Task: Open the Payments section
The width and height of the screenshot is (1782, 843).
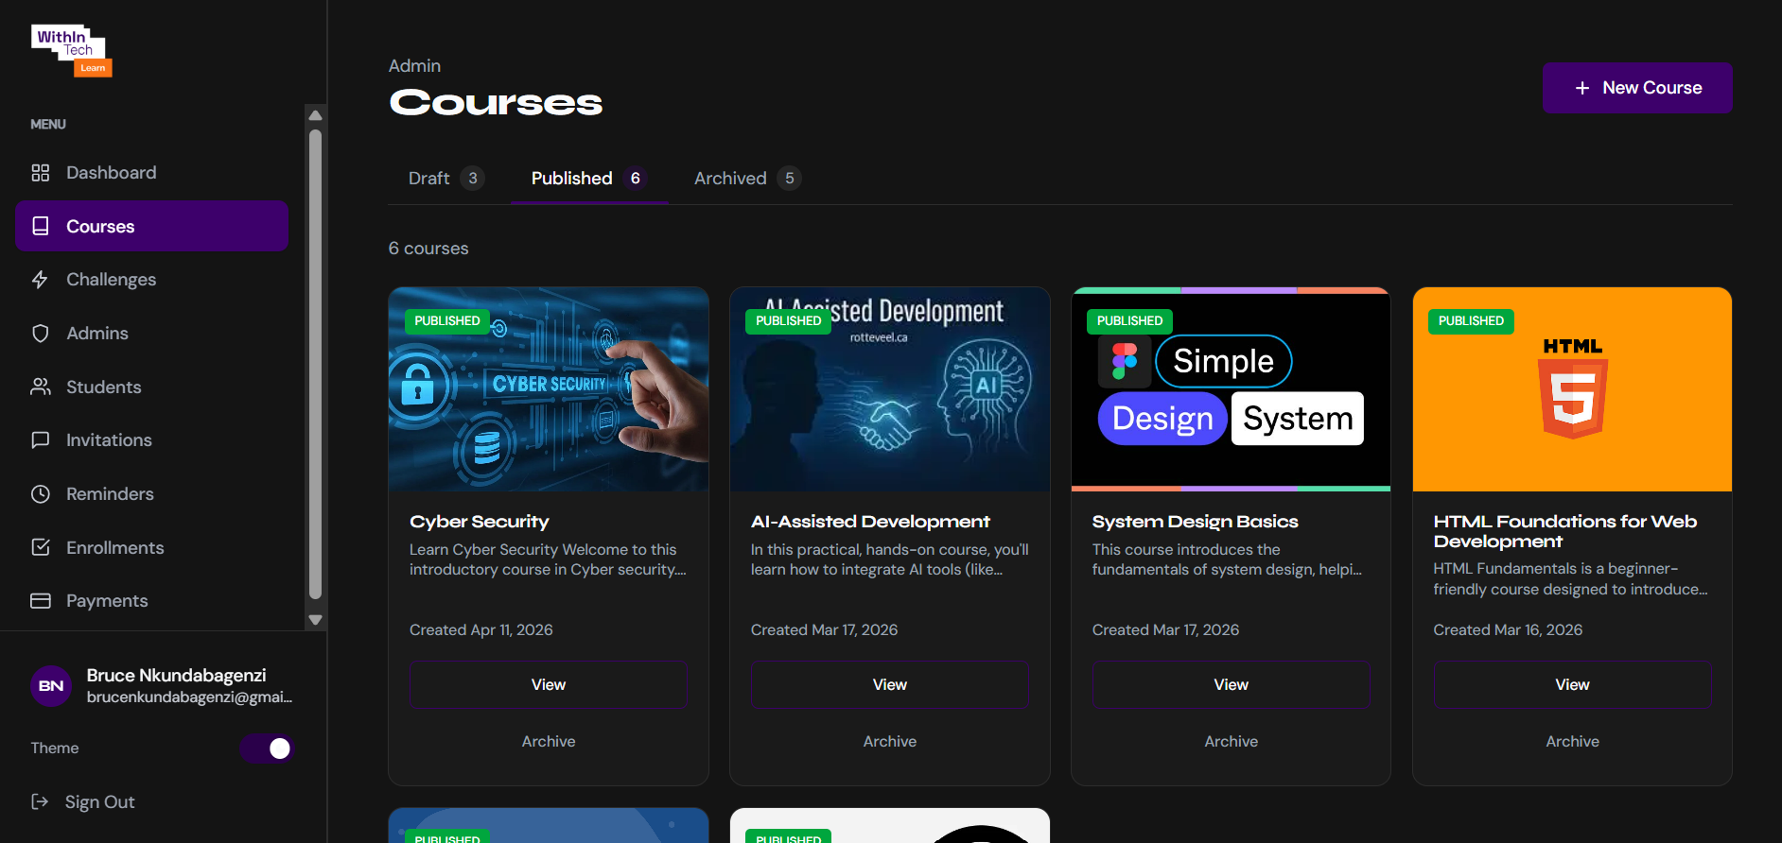Action: tap(151, 601)
